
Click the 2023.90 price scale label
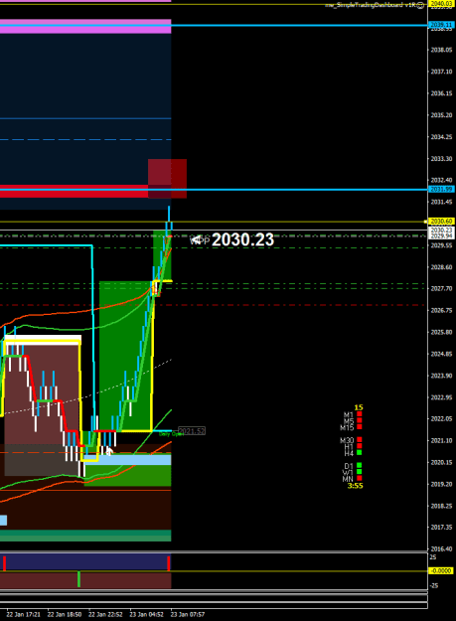point(441,376)
